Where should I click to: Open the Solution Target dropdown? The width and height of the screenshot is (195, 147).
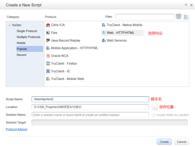(109, 122)
